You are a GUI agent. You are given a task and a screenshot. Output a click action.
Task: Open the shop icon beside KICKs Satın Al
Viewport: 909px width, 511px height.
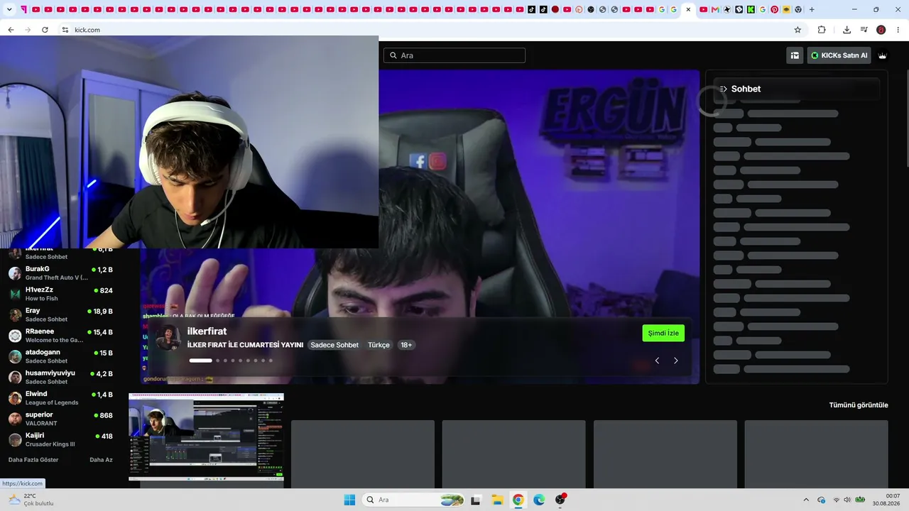click(795, 55)
